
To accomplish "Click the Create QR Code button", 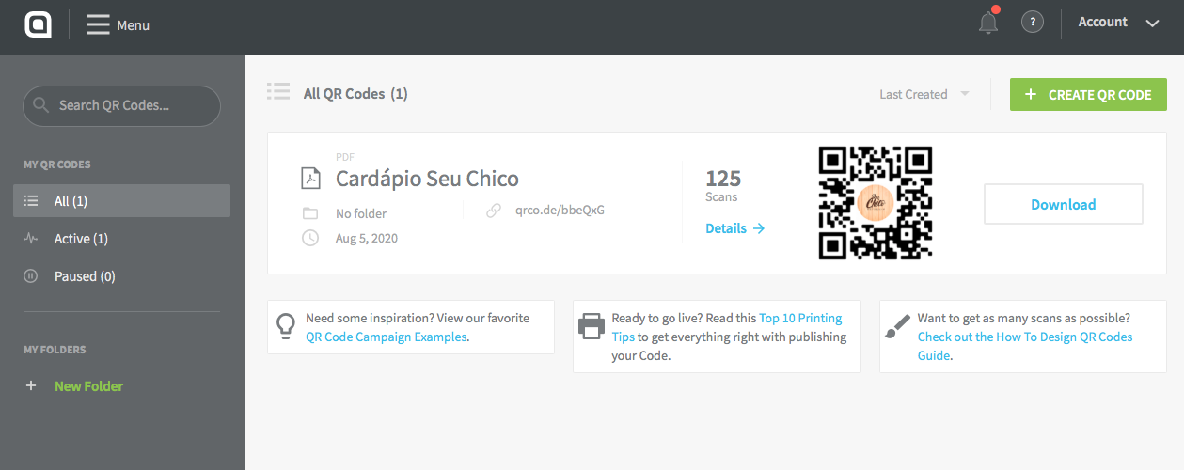I will (x=1088, y=95).
